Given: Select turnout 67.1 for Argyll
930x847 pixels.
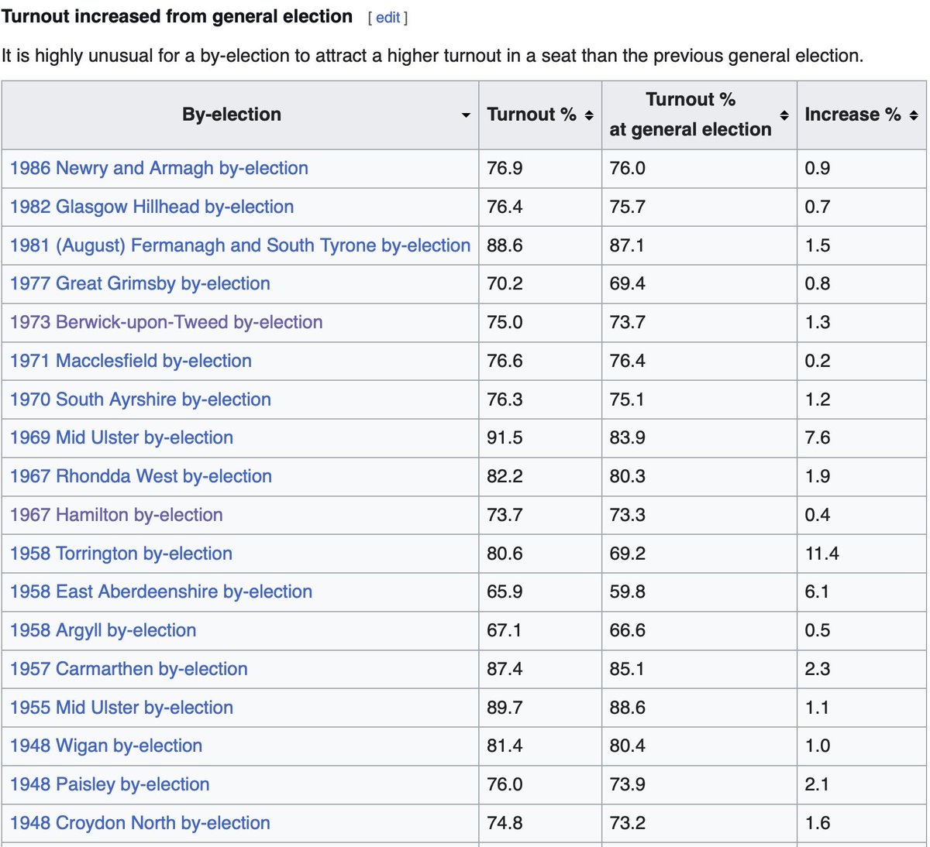Looking at the screenshot, I should (x=505, y=630).
